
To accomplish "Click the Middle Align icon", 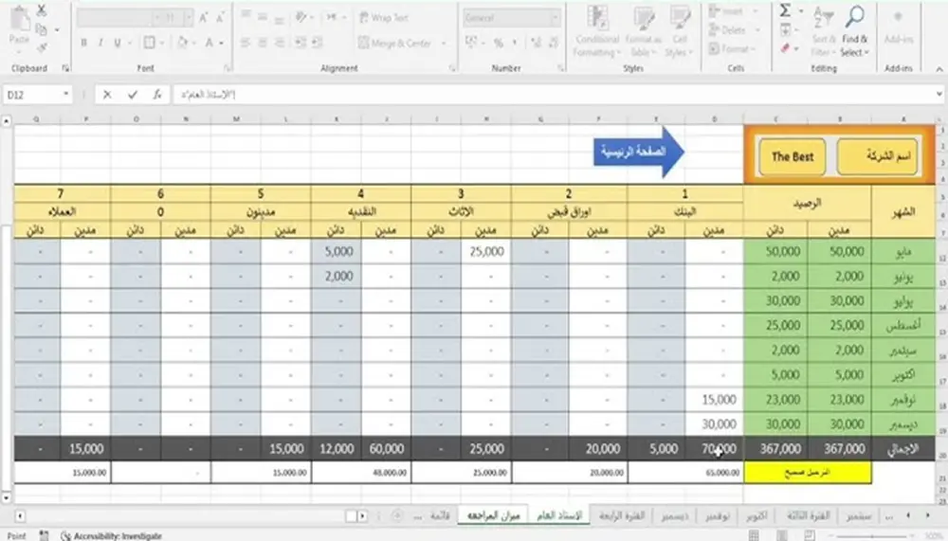I will 263,17.
